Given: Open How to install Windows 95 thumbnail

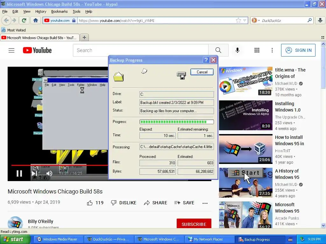Looking at the screenshot, I should [245, 149].
